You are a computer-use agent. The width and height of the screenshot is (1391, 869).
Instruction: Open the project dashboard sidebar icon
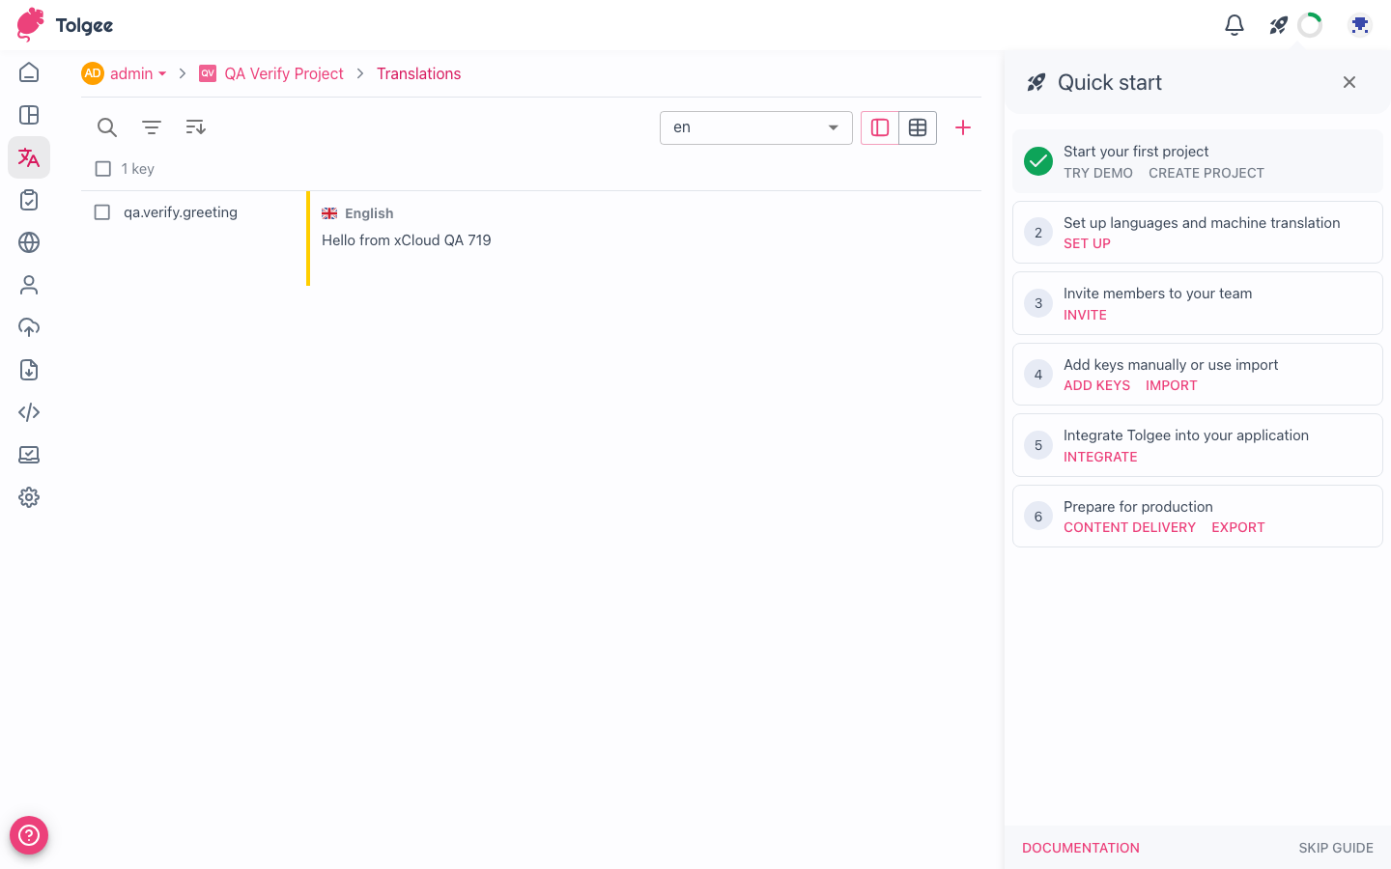pyautogui.click(x=29, y=115)
